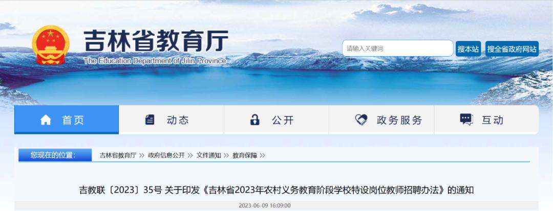The height and width of the screenshot is (211, 553).
Task: Open the 吉林省教育厅 breadcrumb link
Action: tap(118, 155)
